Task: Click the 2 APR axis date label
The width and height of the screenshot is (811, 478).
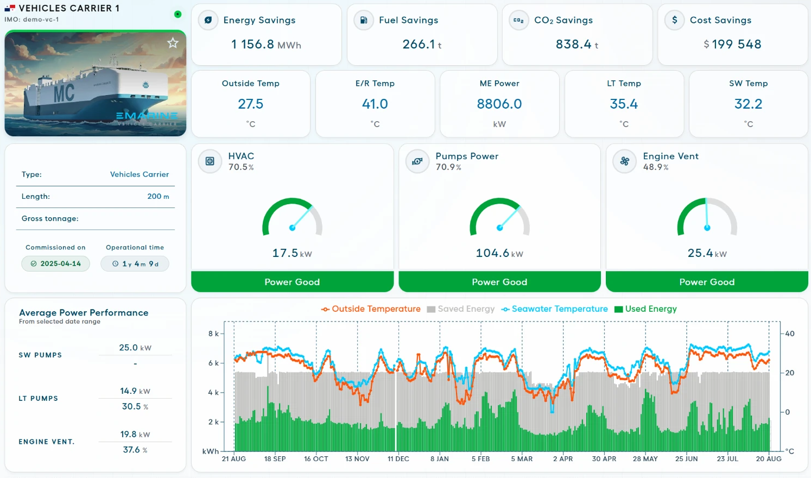Action: [x=563, y=459]
